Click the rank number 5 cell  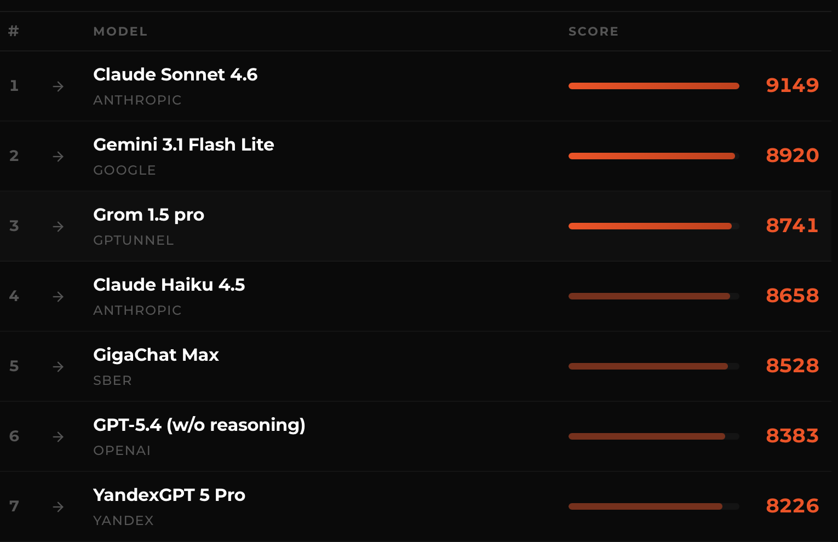coord(14,366)
